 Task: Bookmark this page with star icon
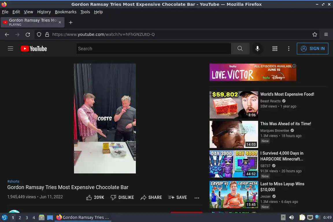tap(315, 34)
